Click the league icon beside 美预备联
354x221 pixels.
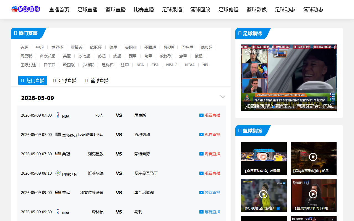58,134
